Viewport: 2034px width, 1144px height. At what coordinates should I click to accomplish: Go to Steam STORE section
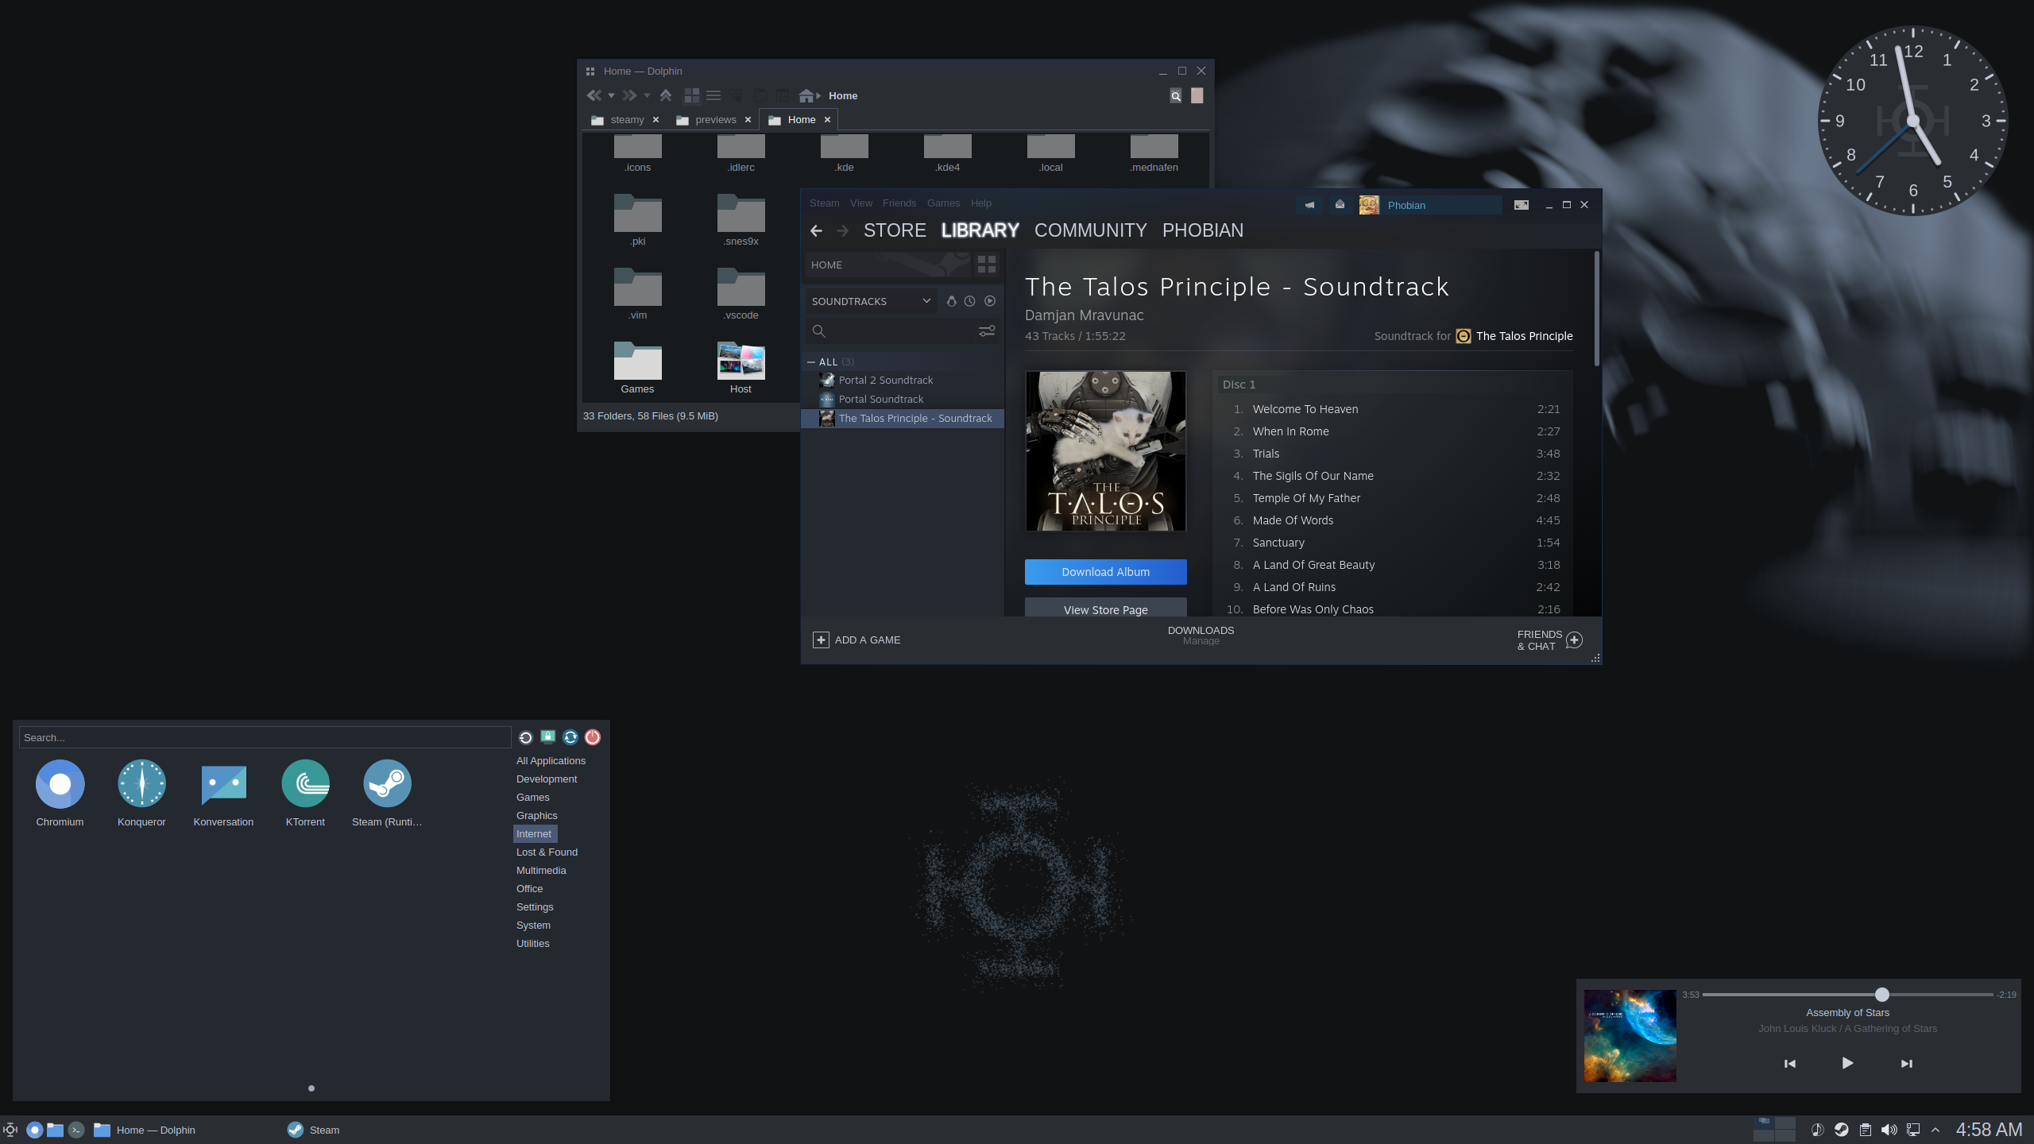pos(895,230)
